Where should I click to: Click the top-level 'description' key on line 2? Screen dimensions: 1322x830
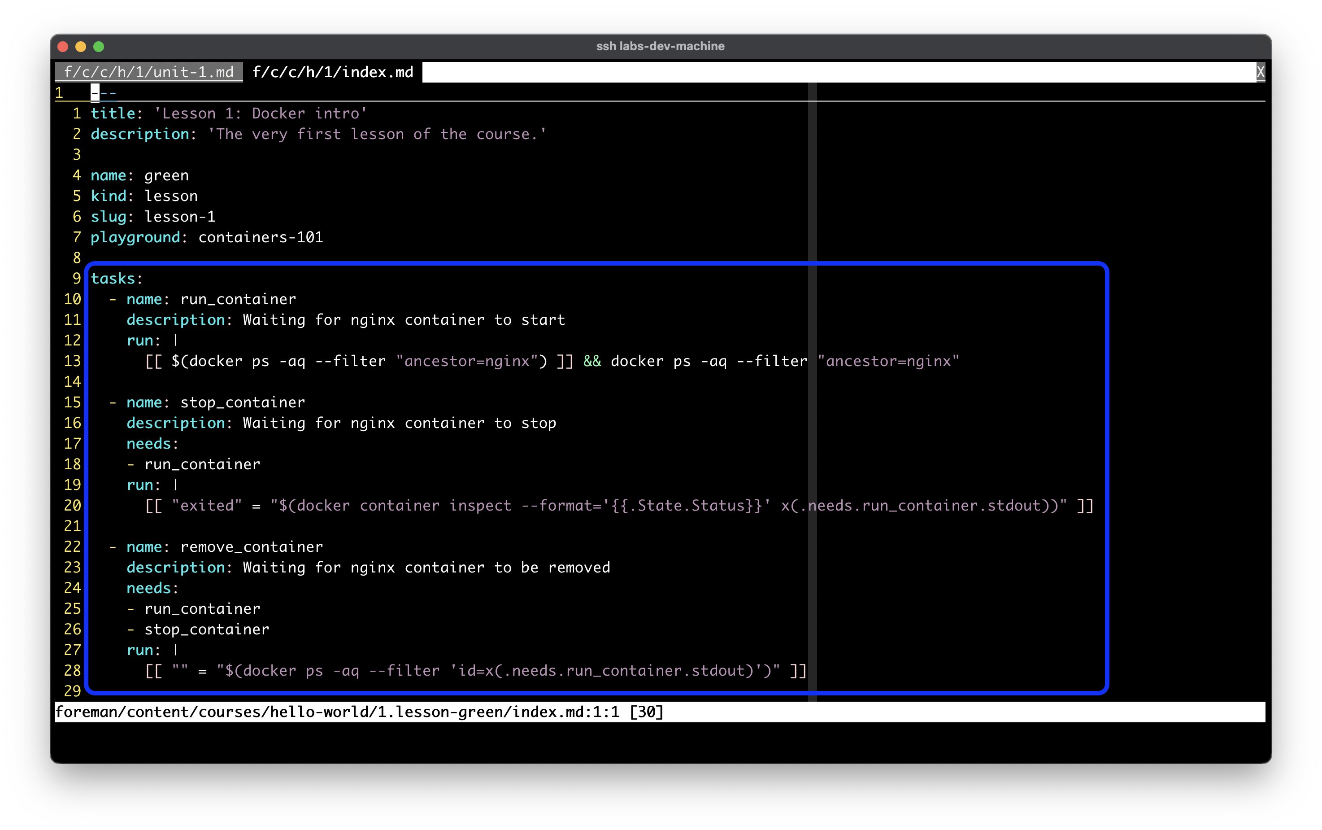(140, 134)
